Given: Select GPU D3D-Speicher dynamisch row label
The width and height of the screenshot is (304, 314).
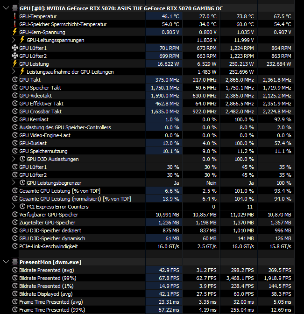Looking at the screenshot, I should click(x=52, y=238).
